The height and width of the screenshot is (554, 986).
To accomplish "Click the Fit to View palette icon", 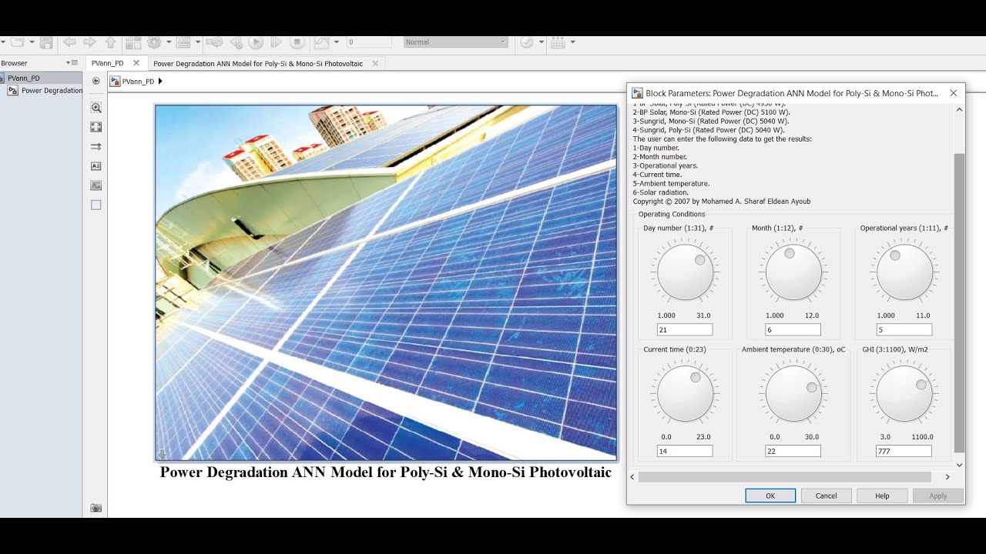I will [96, 127].
